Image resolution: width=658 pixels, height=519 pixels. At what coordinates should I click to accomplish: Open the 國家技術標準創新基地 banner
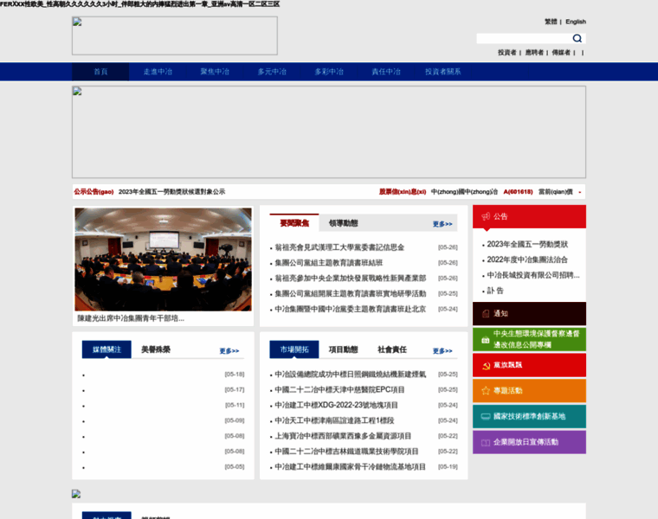click(529, 416)
